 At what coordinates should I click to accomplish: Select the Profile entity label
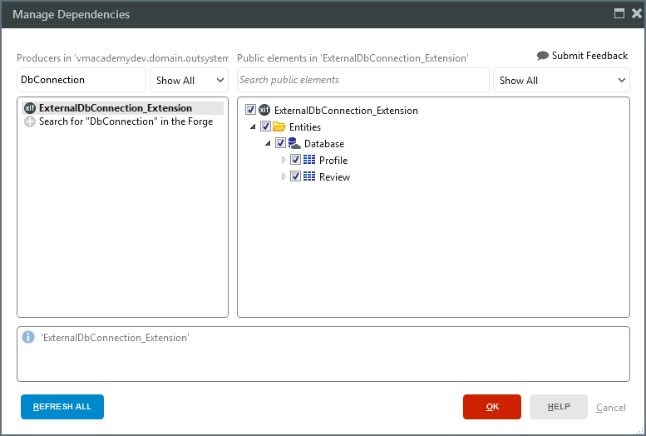coord(333,160)
